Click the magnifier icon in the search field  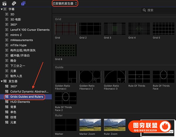(x=144, y=10)
